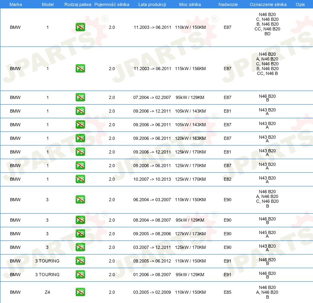Click fuel icon for the 120kW / 163KM row
This screenshot has height=303, width=313.
pyautogui.click(x=80, y=138)
